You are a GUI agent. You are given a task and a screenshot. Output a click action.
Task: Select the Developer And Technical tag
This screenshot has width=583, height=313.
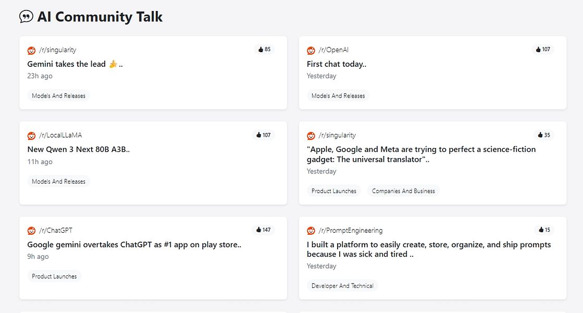pyautogui.click(x=342, y=286)
